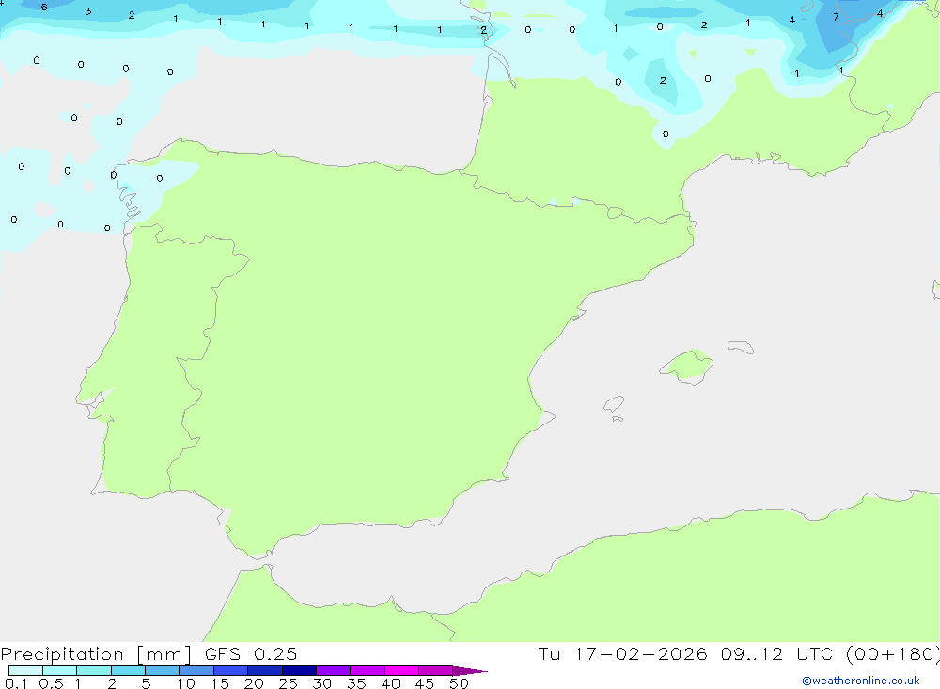Click the "3" precipitation value on map
940x689 pixels.
[x=88, y=11]
